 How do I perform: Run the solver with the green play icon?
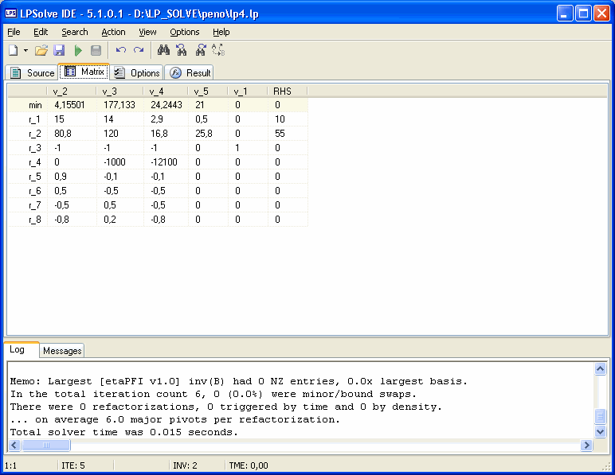coord(78,50)
